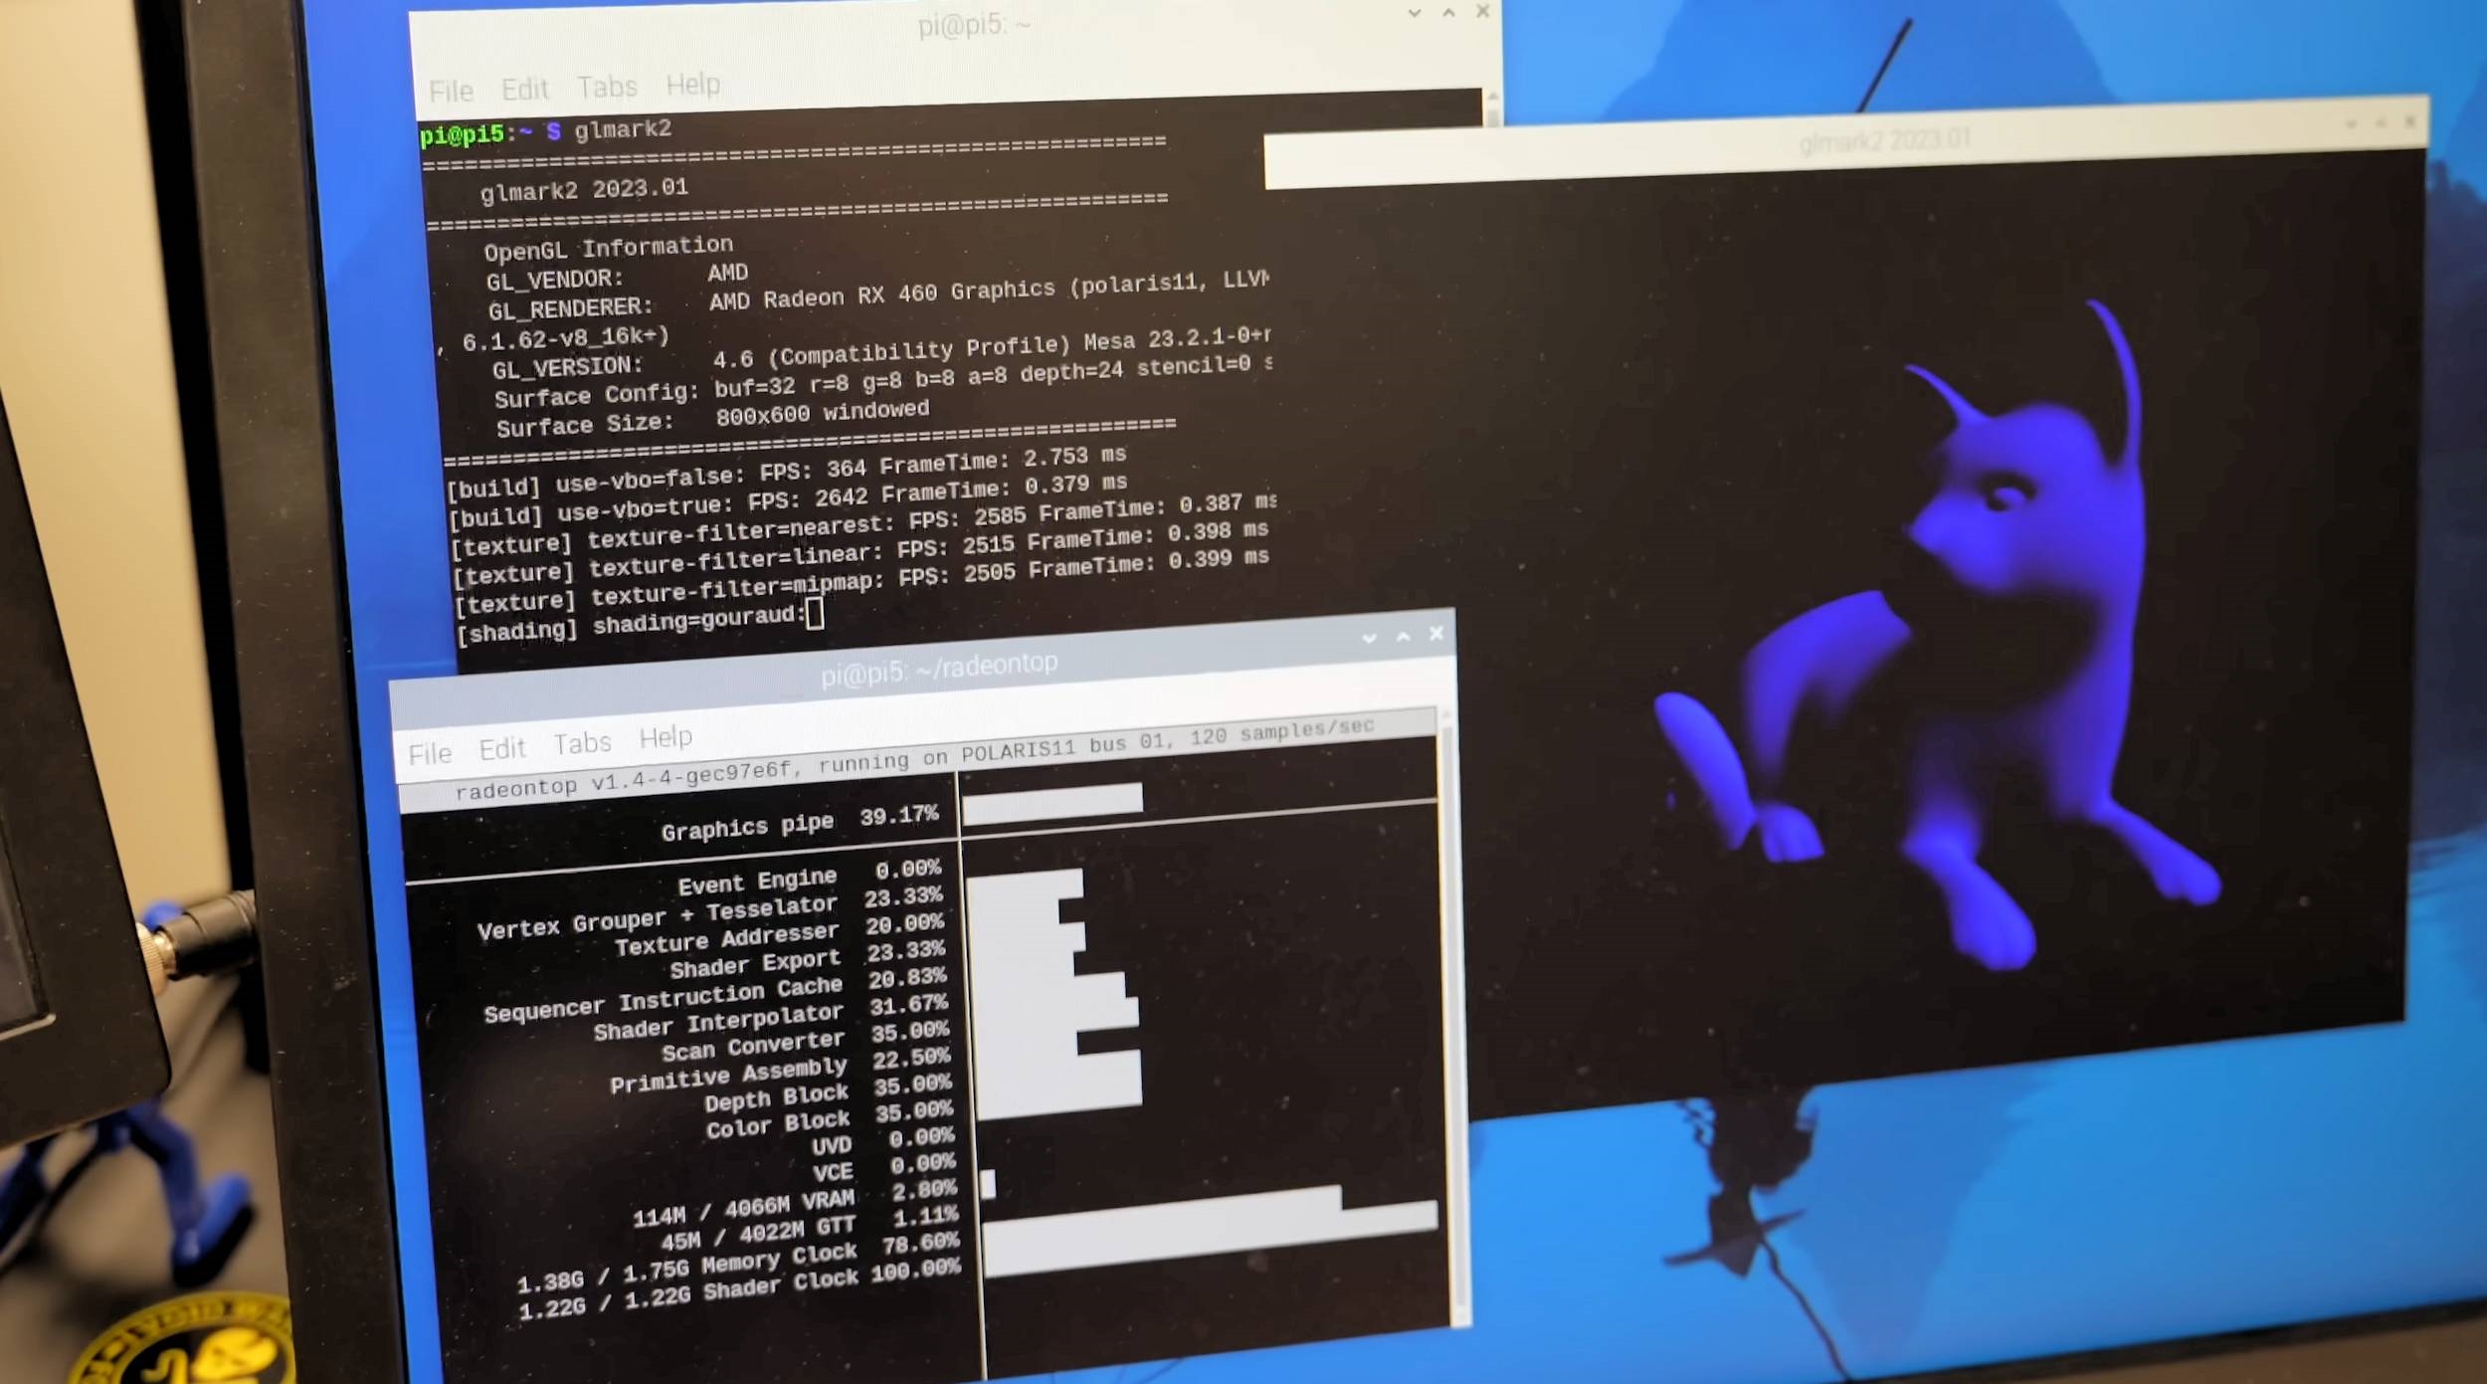This screenshot has height=1384, width=2487.
Task: Maximize the radeontop terminal window
Action: point(1403,636)
